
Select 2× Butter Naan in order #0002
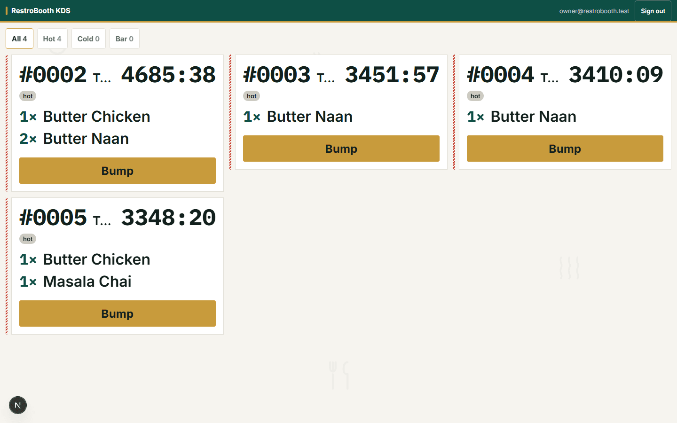74,139
